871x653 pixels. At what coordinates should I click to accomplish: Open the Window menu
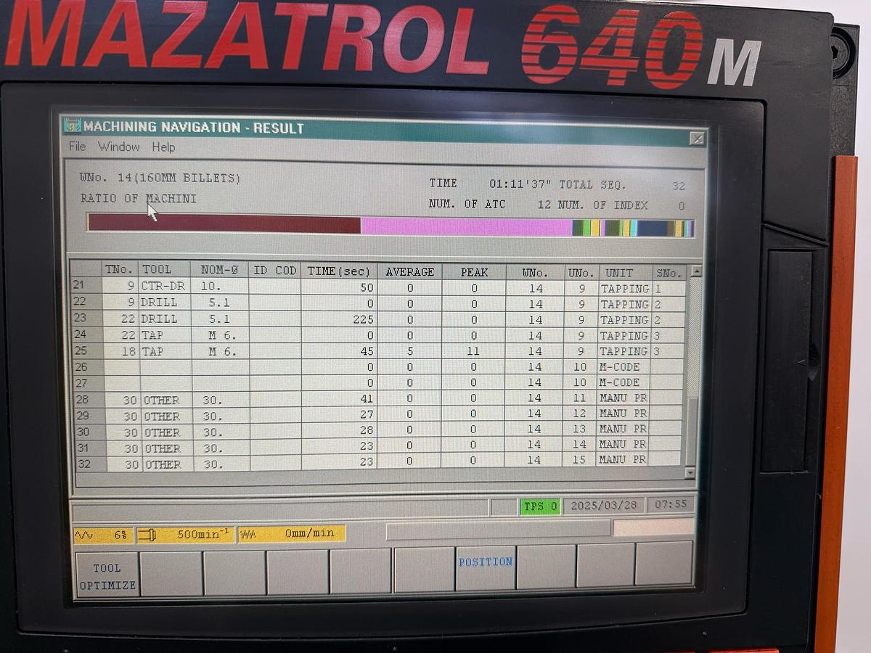click(x=118, y=147)
